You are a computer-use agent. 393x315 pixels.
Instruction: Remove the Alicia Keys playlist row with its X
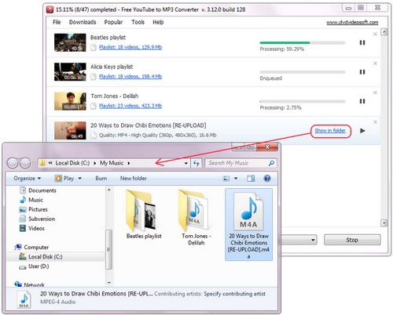click(375, 63)
